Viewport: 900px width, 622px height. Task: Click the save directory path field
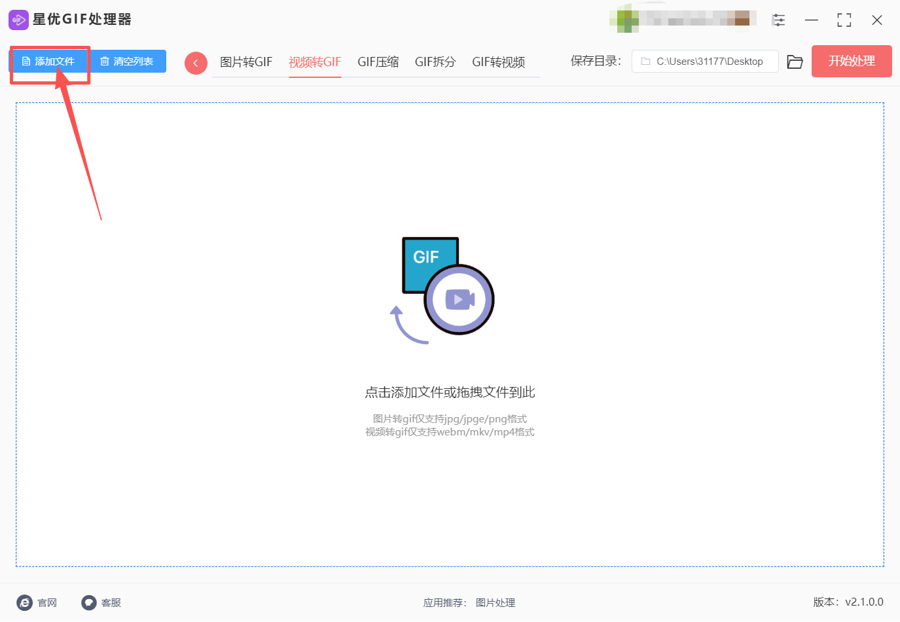[x=705, y=61]
